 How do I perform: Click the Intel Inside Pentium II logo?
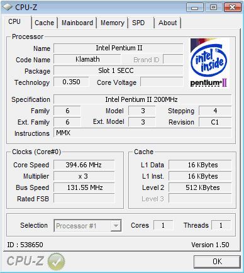209,63
